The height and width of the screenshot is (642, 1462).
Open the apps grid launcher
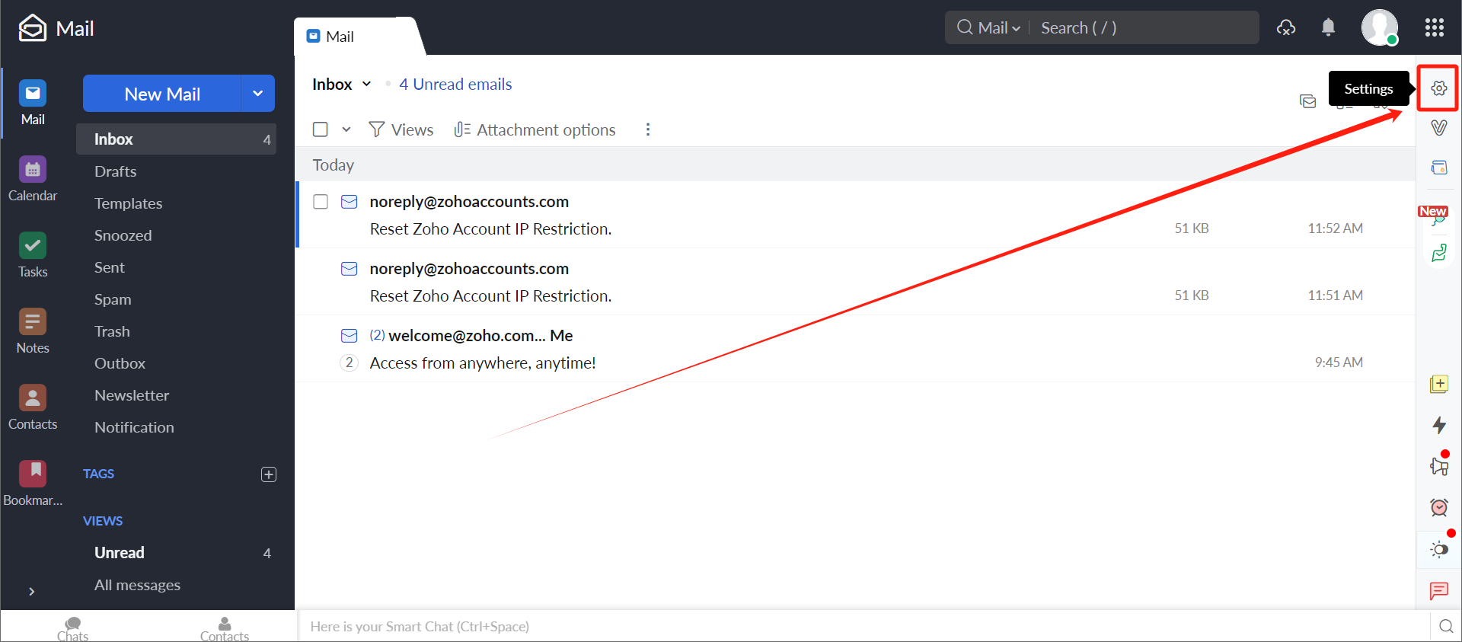click(x=1435, y=28)
